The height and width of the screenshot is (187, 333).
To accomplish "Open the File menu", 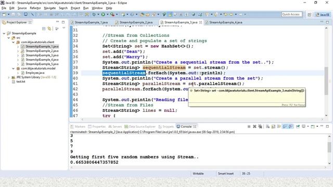I will point(4,8).
